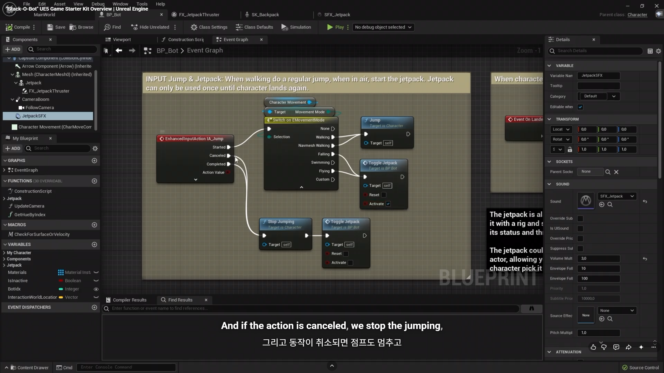The height and width of the screenshot is (373, 664).
Task: Navigate back in graph history
Action: (119, 51)
